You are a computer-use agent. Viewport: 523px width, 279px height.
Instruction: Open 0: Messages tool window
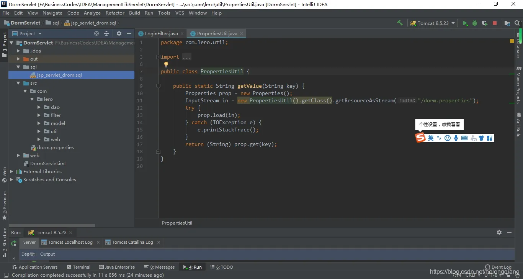coord(159,267)
